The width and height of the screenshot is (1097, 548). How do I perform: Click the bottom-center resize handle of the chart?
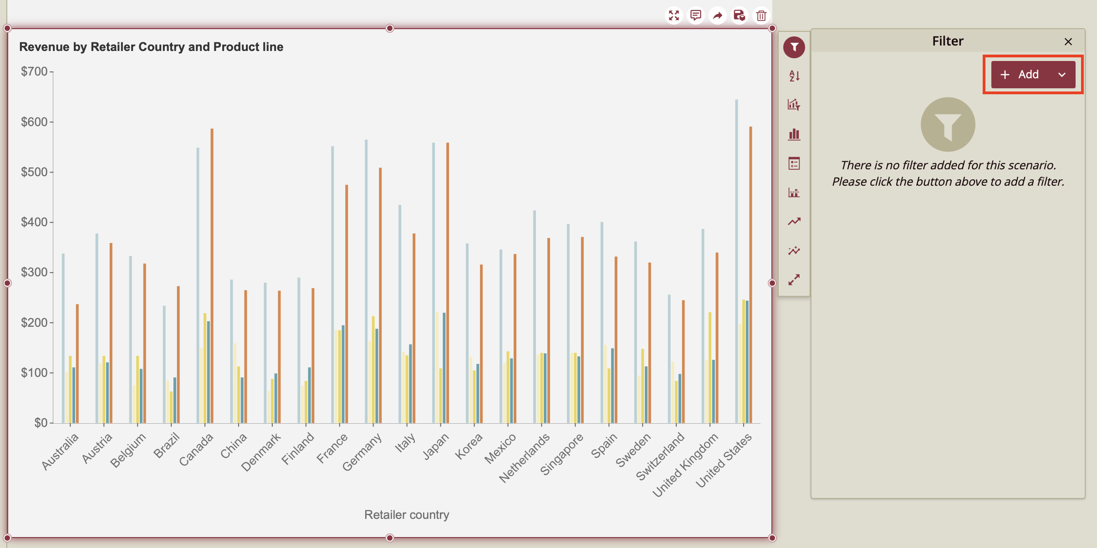point(390,538)
